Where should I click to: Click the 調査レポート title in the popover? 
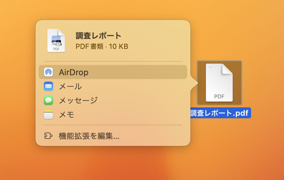98,36
